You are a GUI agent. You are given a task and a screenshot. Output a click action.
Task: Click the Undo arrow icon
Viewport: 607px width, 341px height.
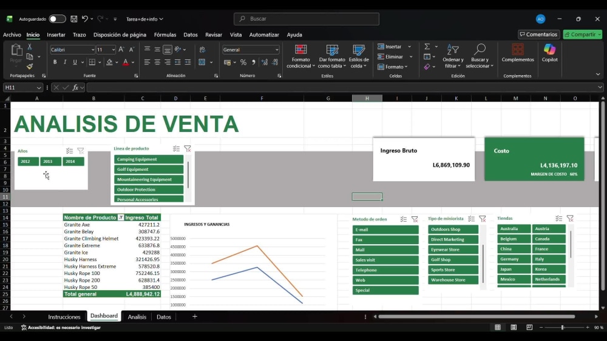point(85,19)
